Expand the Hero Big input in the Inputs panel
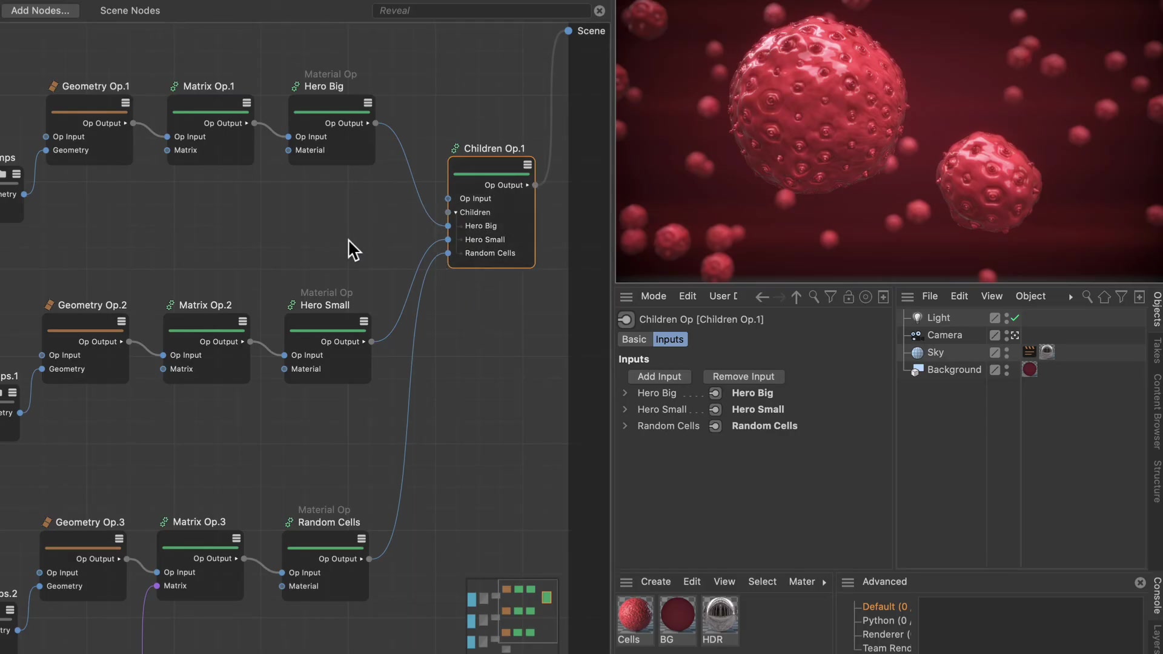1163x654 pixels. click(625, 393)
